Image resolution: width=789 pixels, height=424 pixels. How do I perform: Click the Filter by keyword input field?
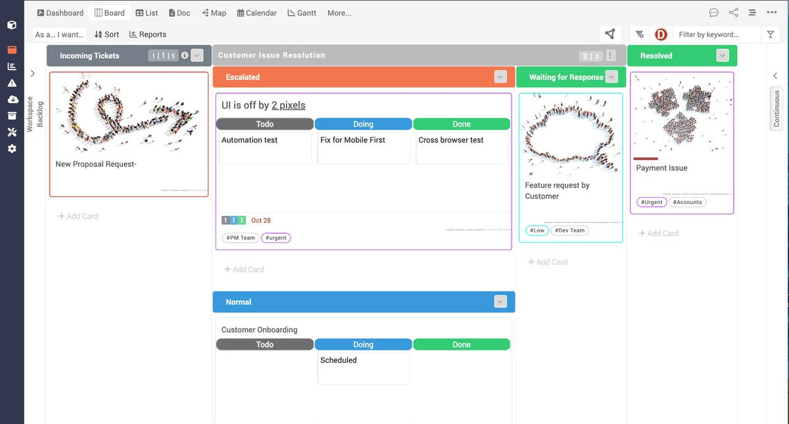pyautogui.click(x=717, y=34)
